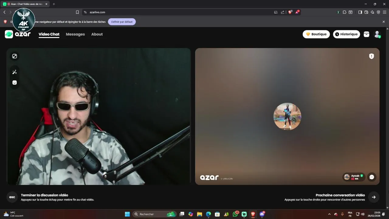This screenshot has height=219, width=389.
Task: Click Ayoub's profile badge
Action: pyautogui.click(x=354, y=177)
